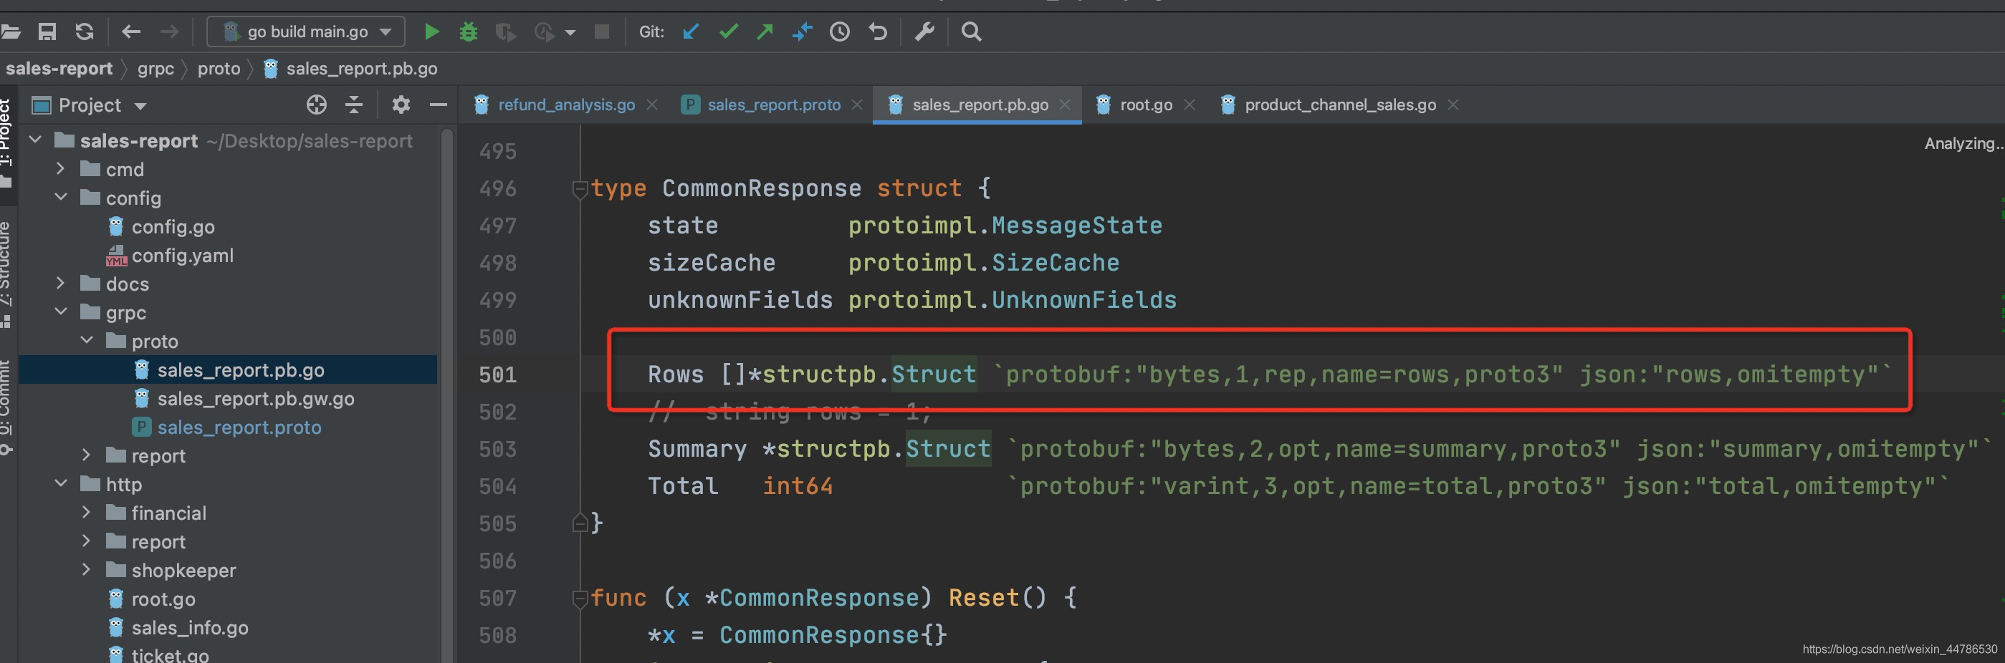Collapse the grpc folder
Image resolution: width=2005 pixels, height=663 pixels.
[x=61, y=312]
